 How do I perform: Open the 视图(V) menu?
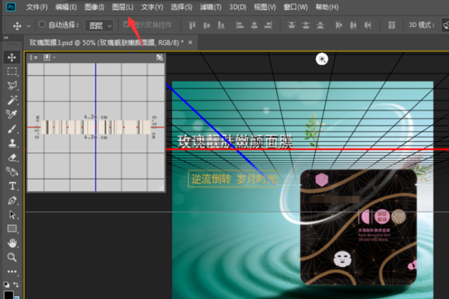click(x=265, y=7)
